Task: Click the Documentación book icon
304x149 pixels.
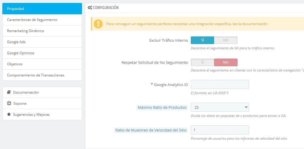Action: tap(9, 92)
